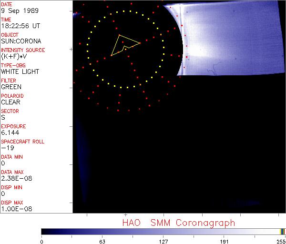Click the GREEN filter value
This screenshot has width=286, height=244.
[x=11, y=87]
